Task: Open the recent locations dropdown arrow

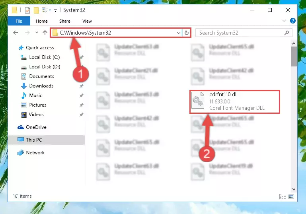Action: [x=37, y=33]
